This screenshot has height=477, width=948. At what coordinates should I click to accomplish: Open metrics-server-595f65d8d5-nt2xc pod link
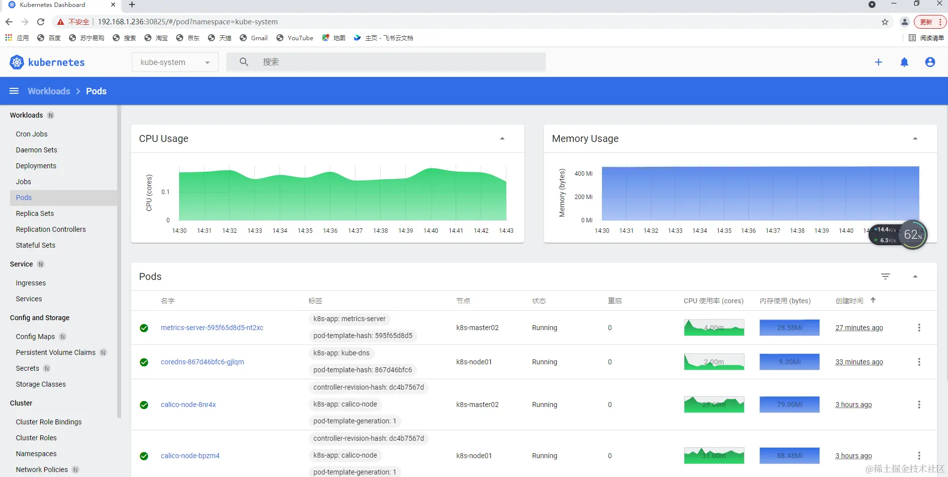tap(212, 328)
